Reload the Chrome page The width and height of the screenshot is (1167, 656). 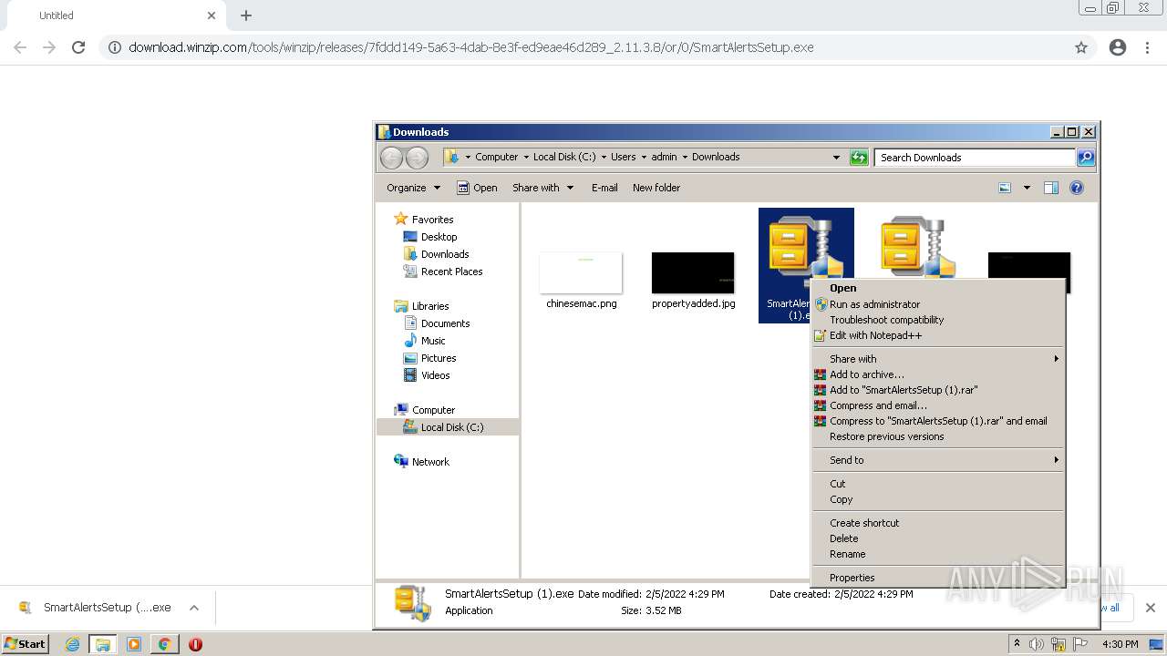pos(78,47)
